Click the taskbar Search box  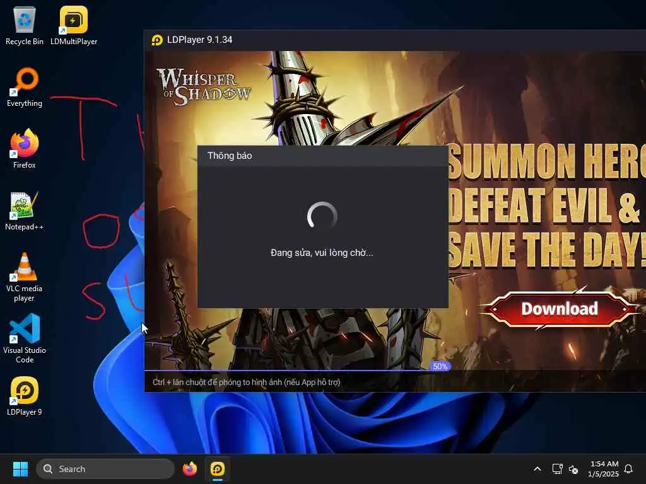[x=105, y=469]
